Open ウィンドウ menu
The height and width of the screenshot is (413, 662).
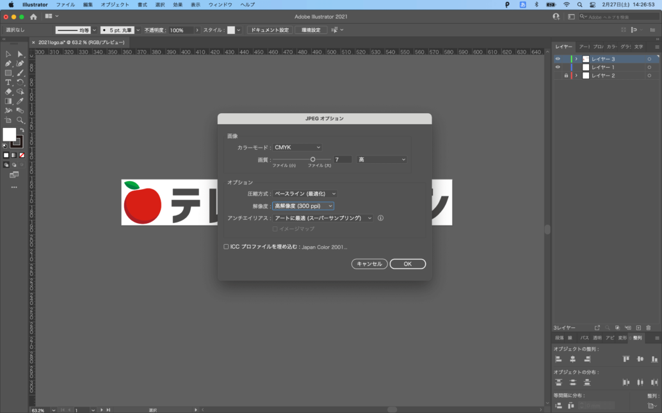point(220,4)
